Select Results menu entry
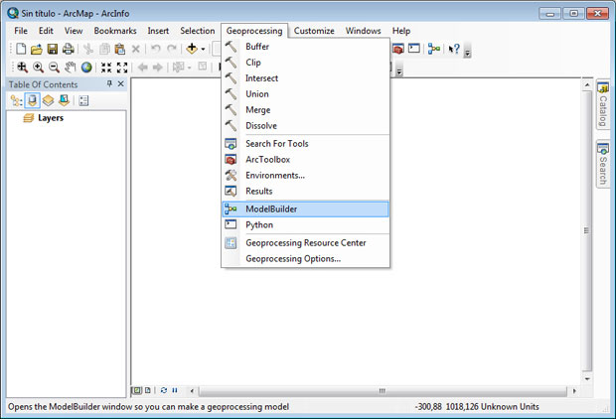The height and width of the screenshot is (419, 616). (x=306, y=192)
